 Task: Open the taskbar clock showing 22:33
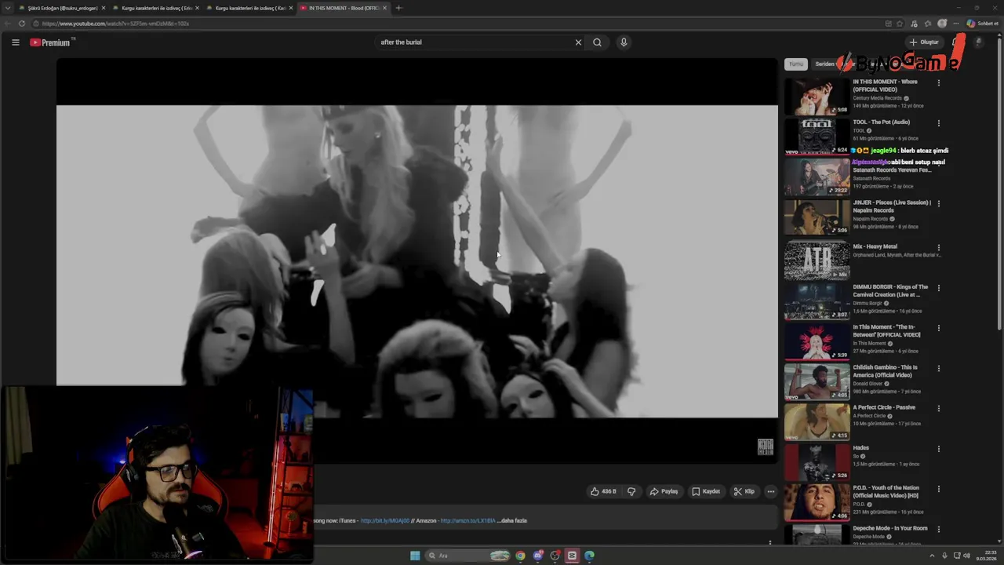coord(985,556)
